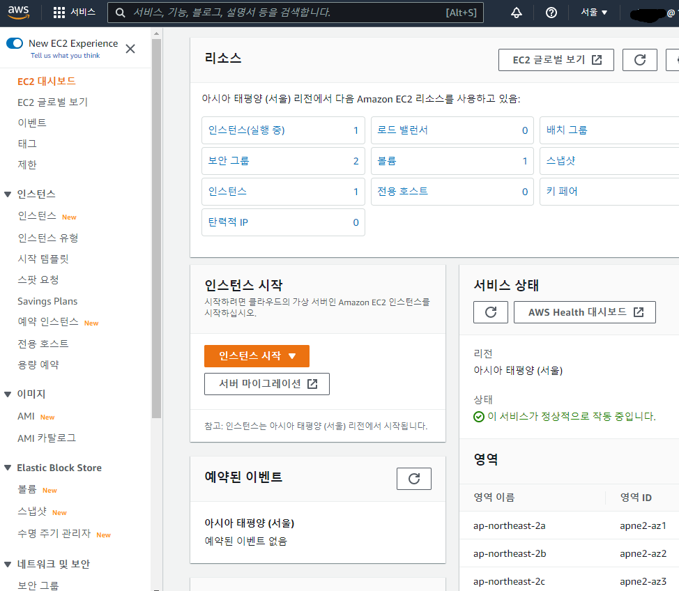Open 보안 그룹 resource card

click(x=283, y=161)
